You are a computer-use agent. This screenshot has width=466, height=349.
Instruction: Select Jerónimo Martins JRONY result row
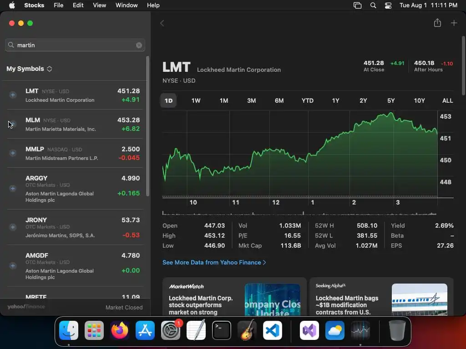(x=75, y=227)
